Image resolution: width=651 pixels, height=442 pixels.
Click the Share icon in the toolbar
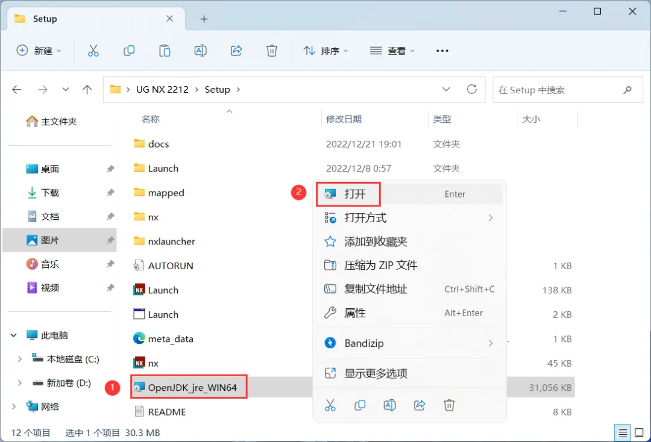(x=236, y=51)
